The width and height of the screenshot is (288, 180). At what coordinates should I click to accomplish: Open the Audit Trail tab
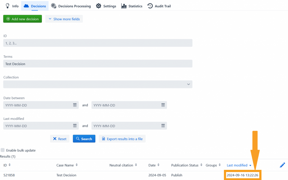click(159, 6)
